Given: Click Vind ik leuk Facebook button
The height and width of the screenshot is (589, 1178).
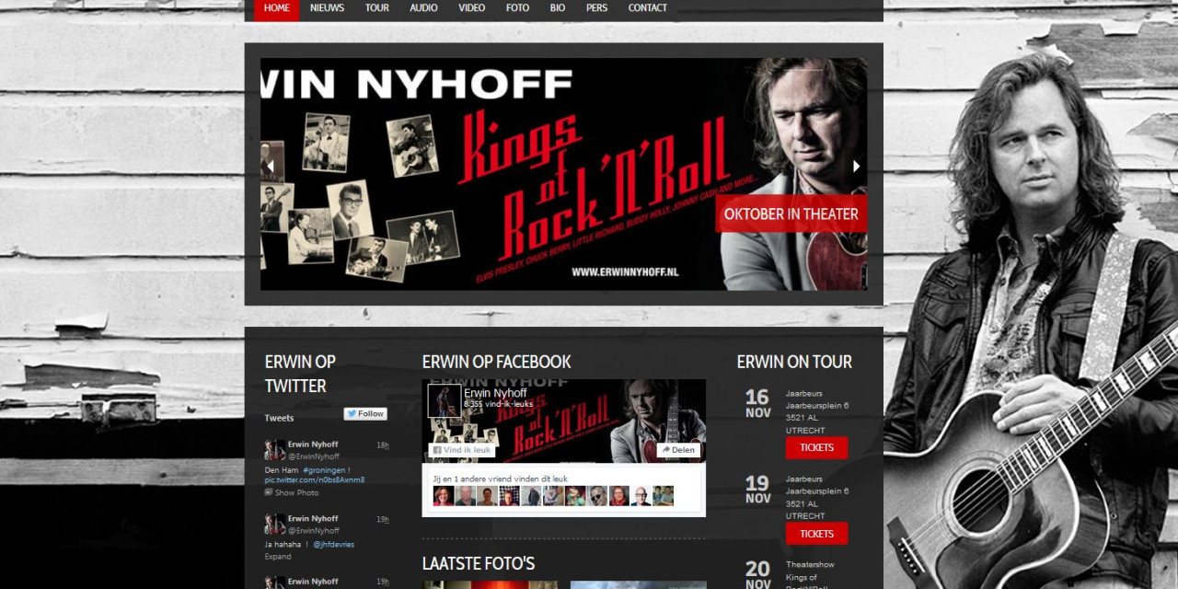Looking at the screenshot, I should tap(462, 450).
